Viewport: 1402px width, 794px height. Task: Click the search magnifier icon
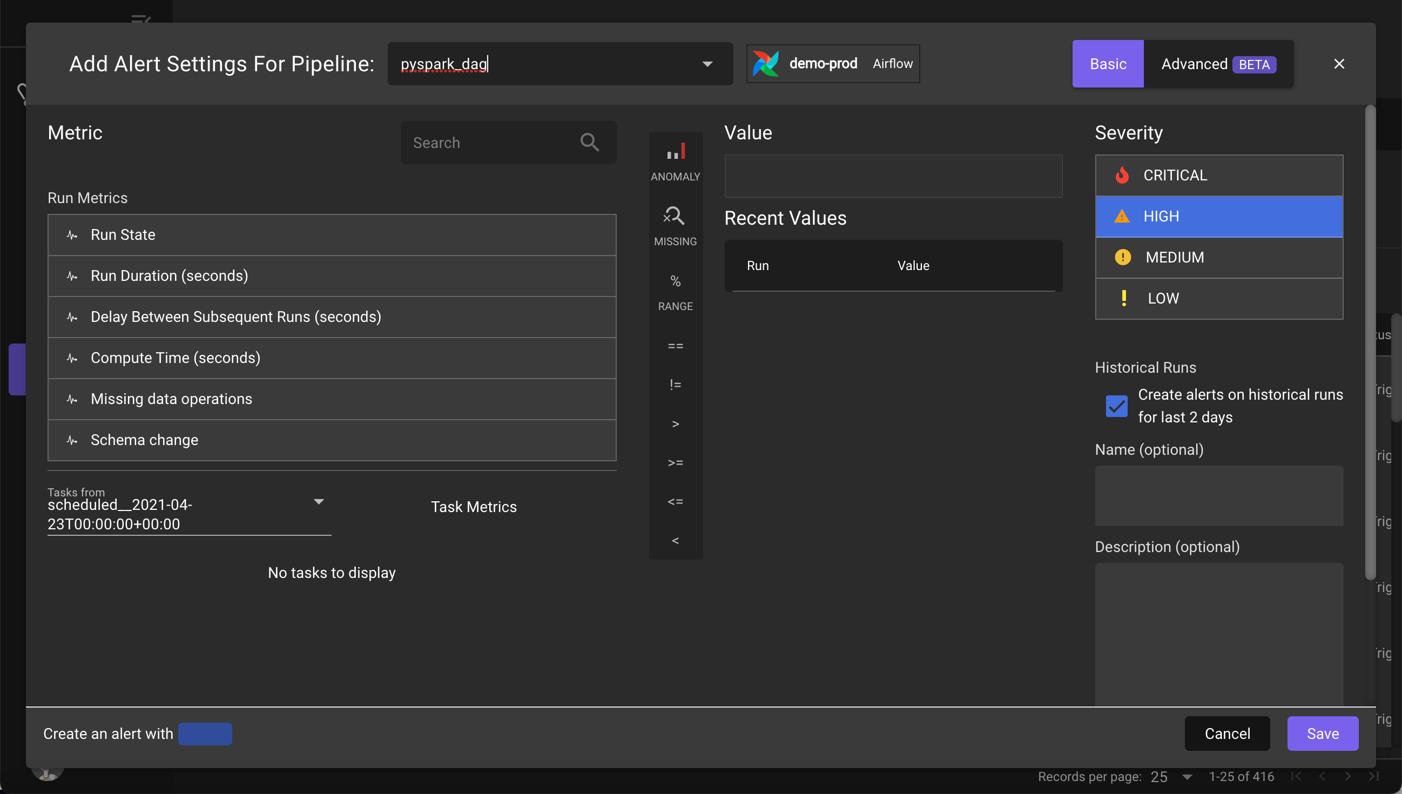589,143
